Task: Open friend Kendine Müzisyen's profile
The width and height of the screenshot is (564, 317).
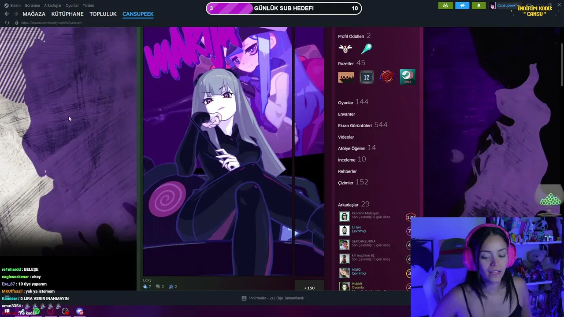Action: [365, 213]
